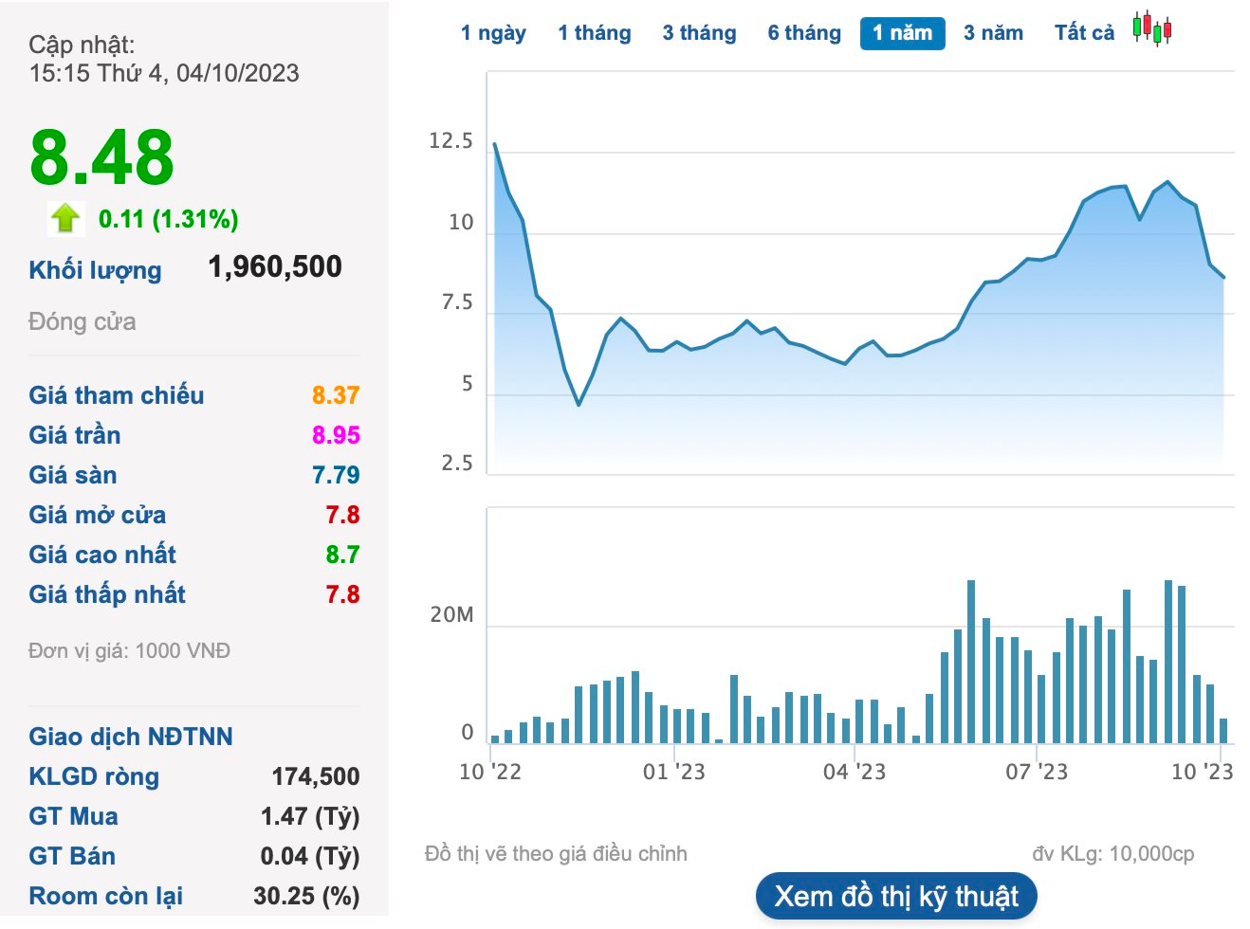Viewport: 1250px width, 929px height.
Task: Click net volume value 174,500
Action: click(316, 776)
